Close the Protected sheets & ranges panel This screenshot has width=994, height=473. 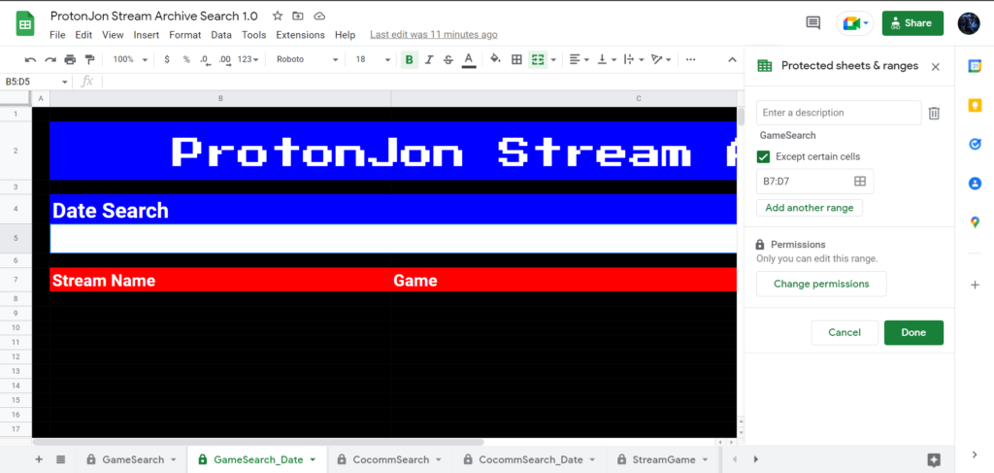pos(935,67)
